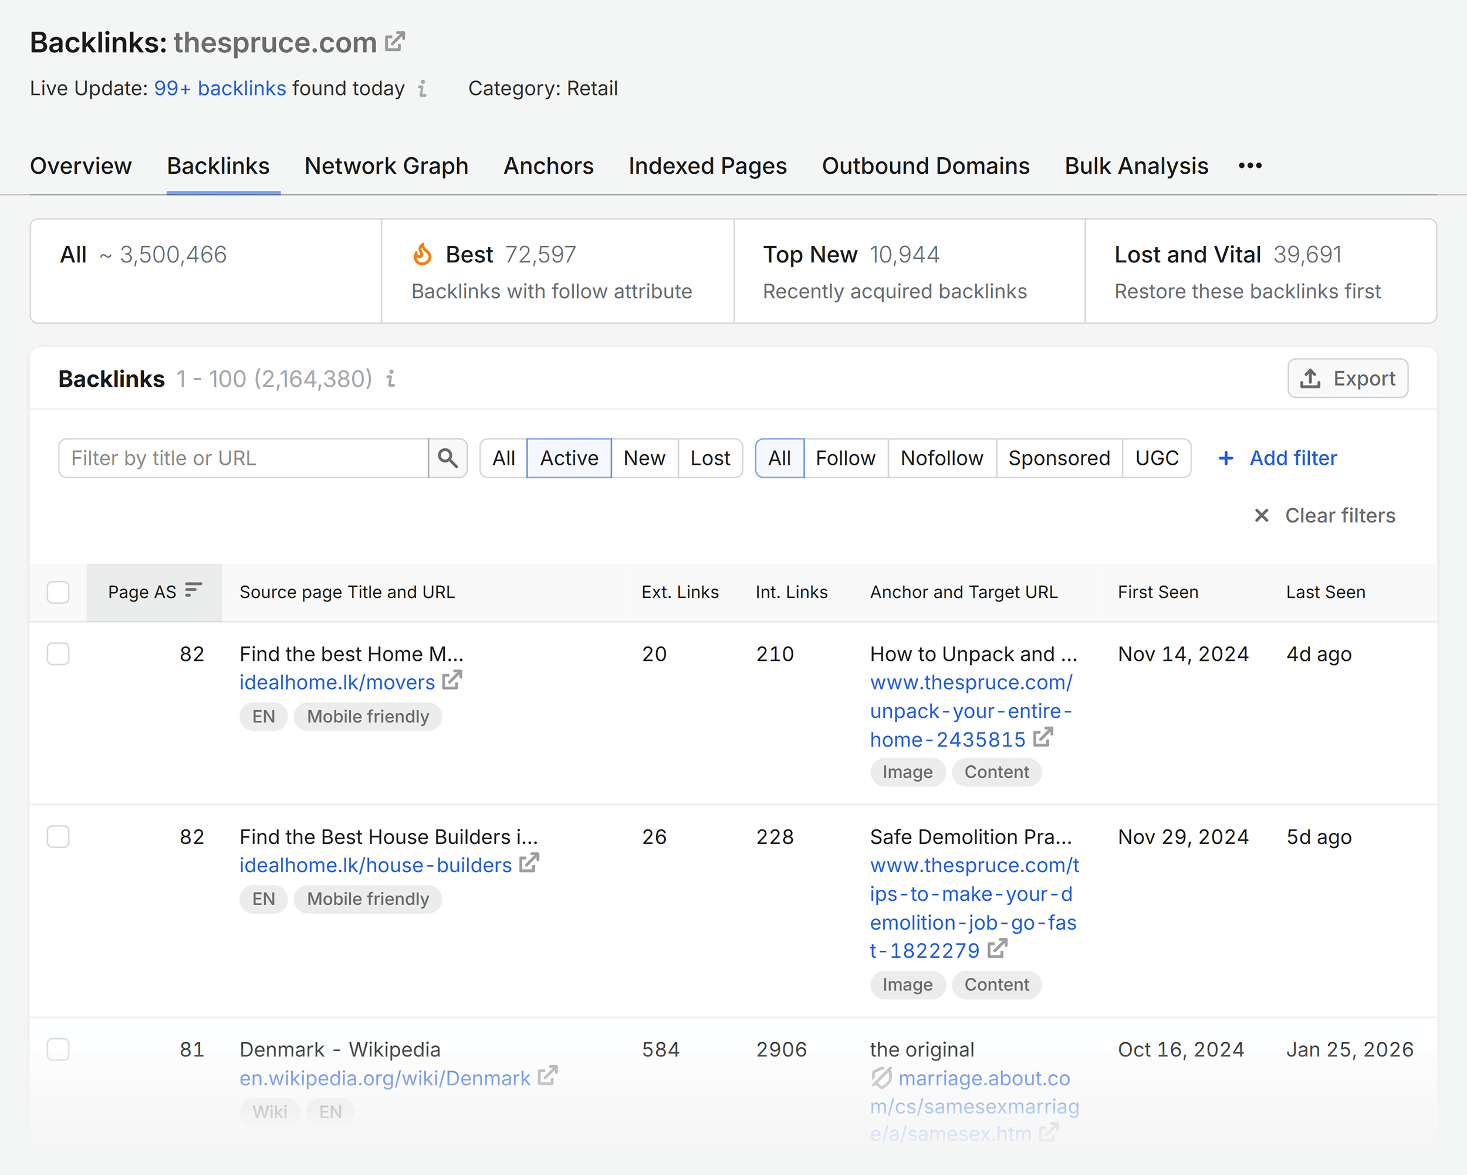The height and width of the screenshot is (1175, 1467).
Task: Open the Anchors tab
Action: [x=549, y=166]
